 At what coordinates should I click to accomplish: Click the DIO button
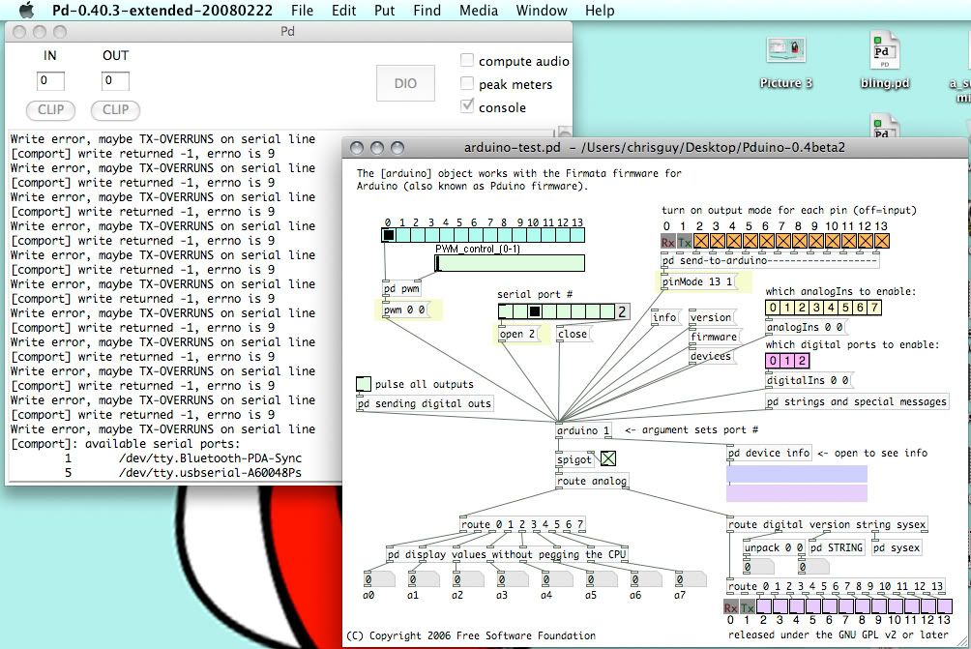(x=405, y=83)
